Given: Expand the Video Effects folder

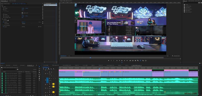Looking at the screenshot, I should pyautogui.click(x=183, y=11).
